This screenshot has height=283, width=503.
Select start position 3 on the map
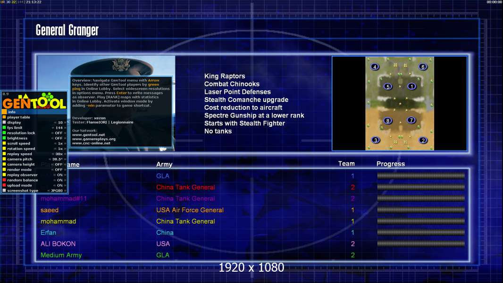pyautogui.click(x=376, y=140)
